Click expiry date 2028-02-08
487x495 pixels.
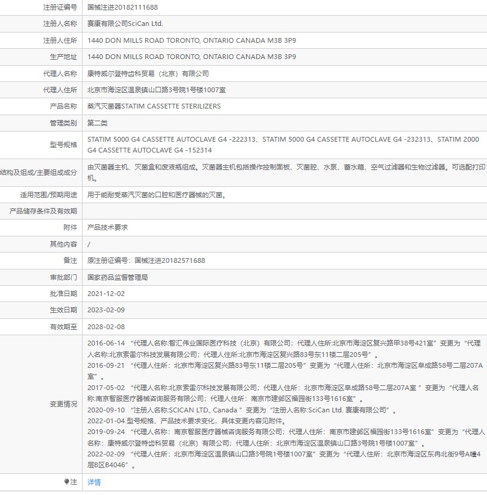[x=106, y=327]
